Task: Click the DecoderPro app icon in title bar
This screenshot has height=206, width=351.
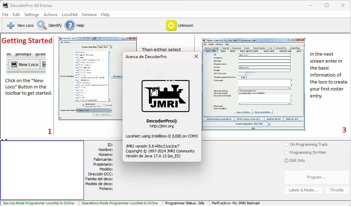Action: 5,5
